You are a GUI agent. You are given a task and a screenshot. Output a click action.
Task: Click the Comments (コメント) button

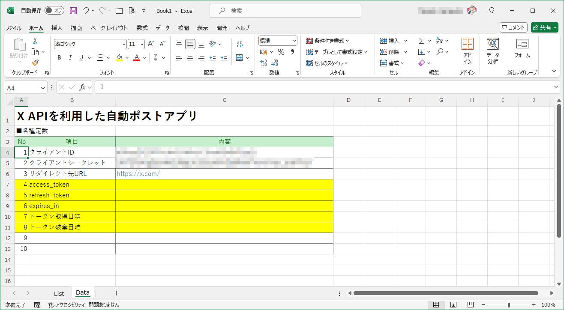pyautogui.click(x=513, y=27)
